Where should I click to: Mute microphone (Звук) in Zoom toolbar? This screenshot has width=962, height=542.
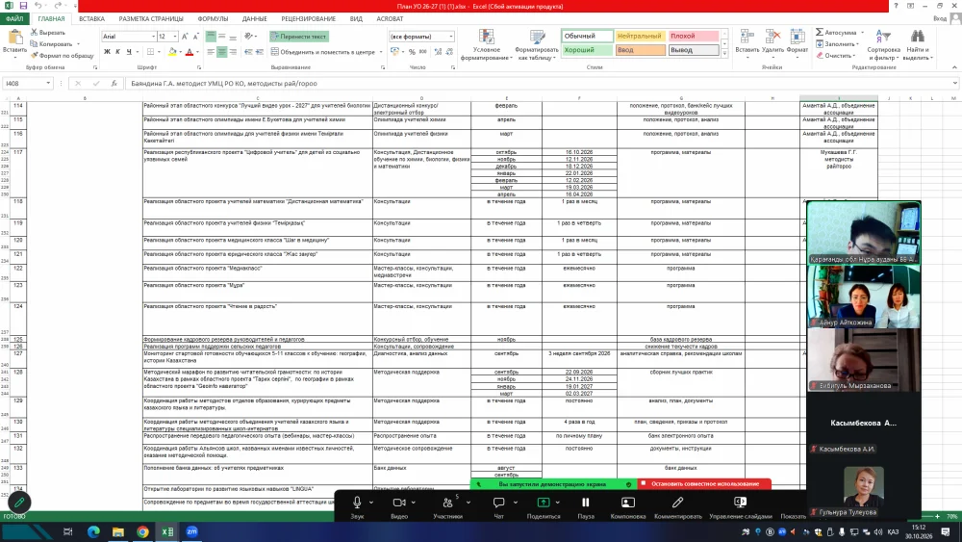click(x=357, y=503)
